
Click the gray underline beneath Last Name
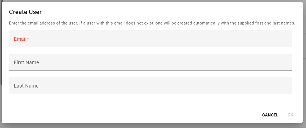click(x=151, y=94)
